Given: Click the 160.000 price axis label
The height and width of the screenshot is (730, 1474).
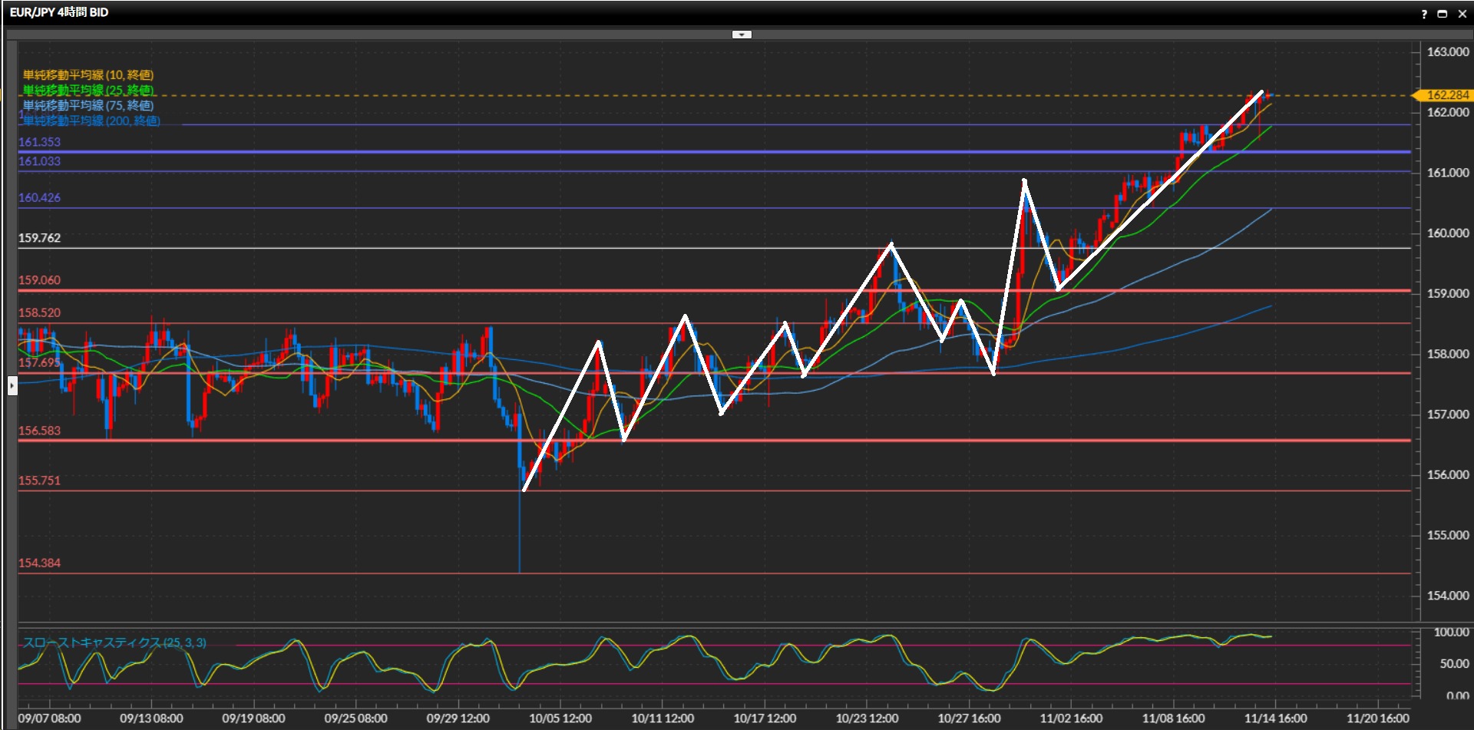Looking at the screenshot, I should (x=1447, y=233).
